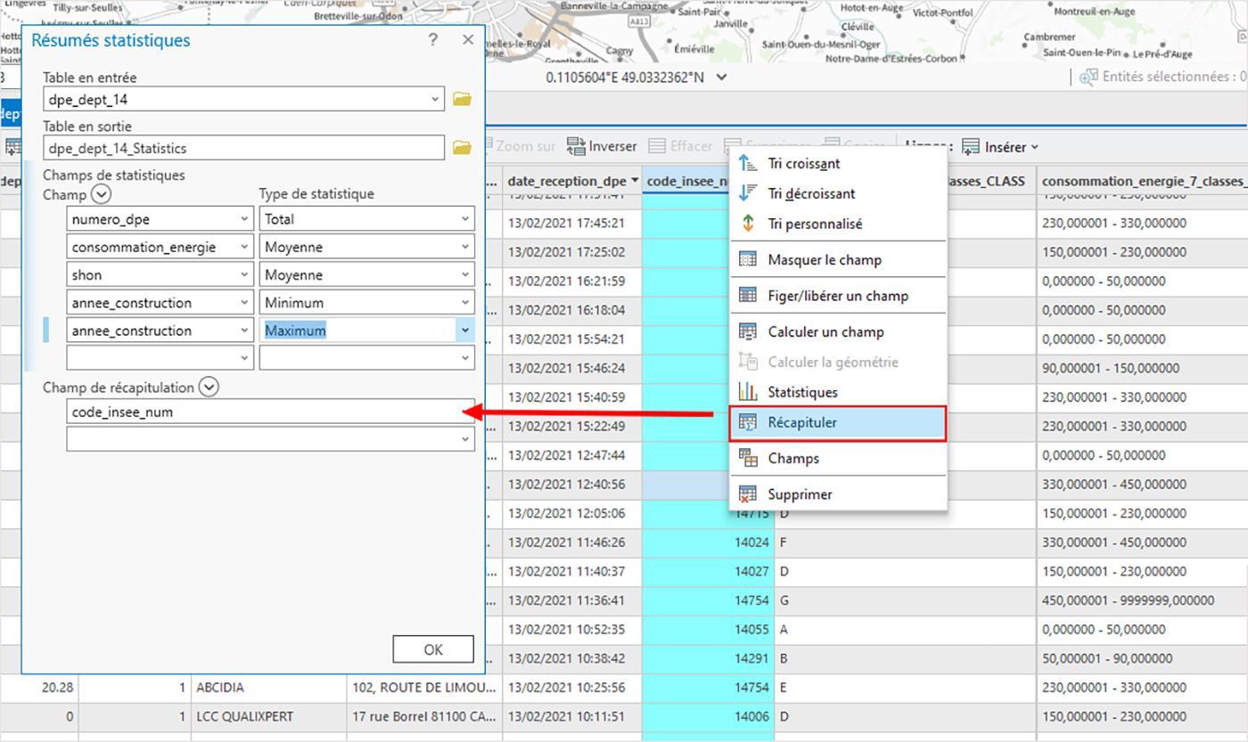
Task: Click the code_insee_num summary field
Action: coord(270,412)
